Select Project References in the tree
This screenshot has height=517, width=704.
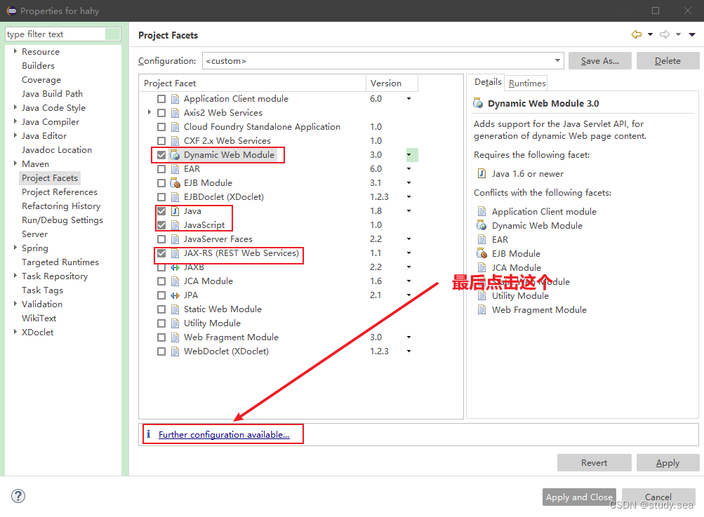[x=59, y=192]
